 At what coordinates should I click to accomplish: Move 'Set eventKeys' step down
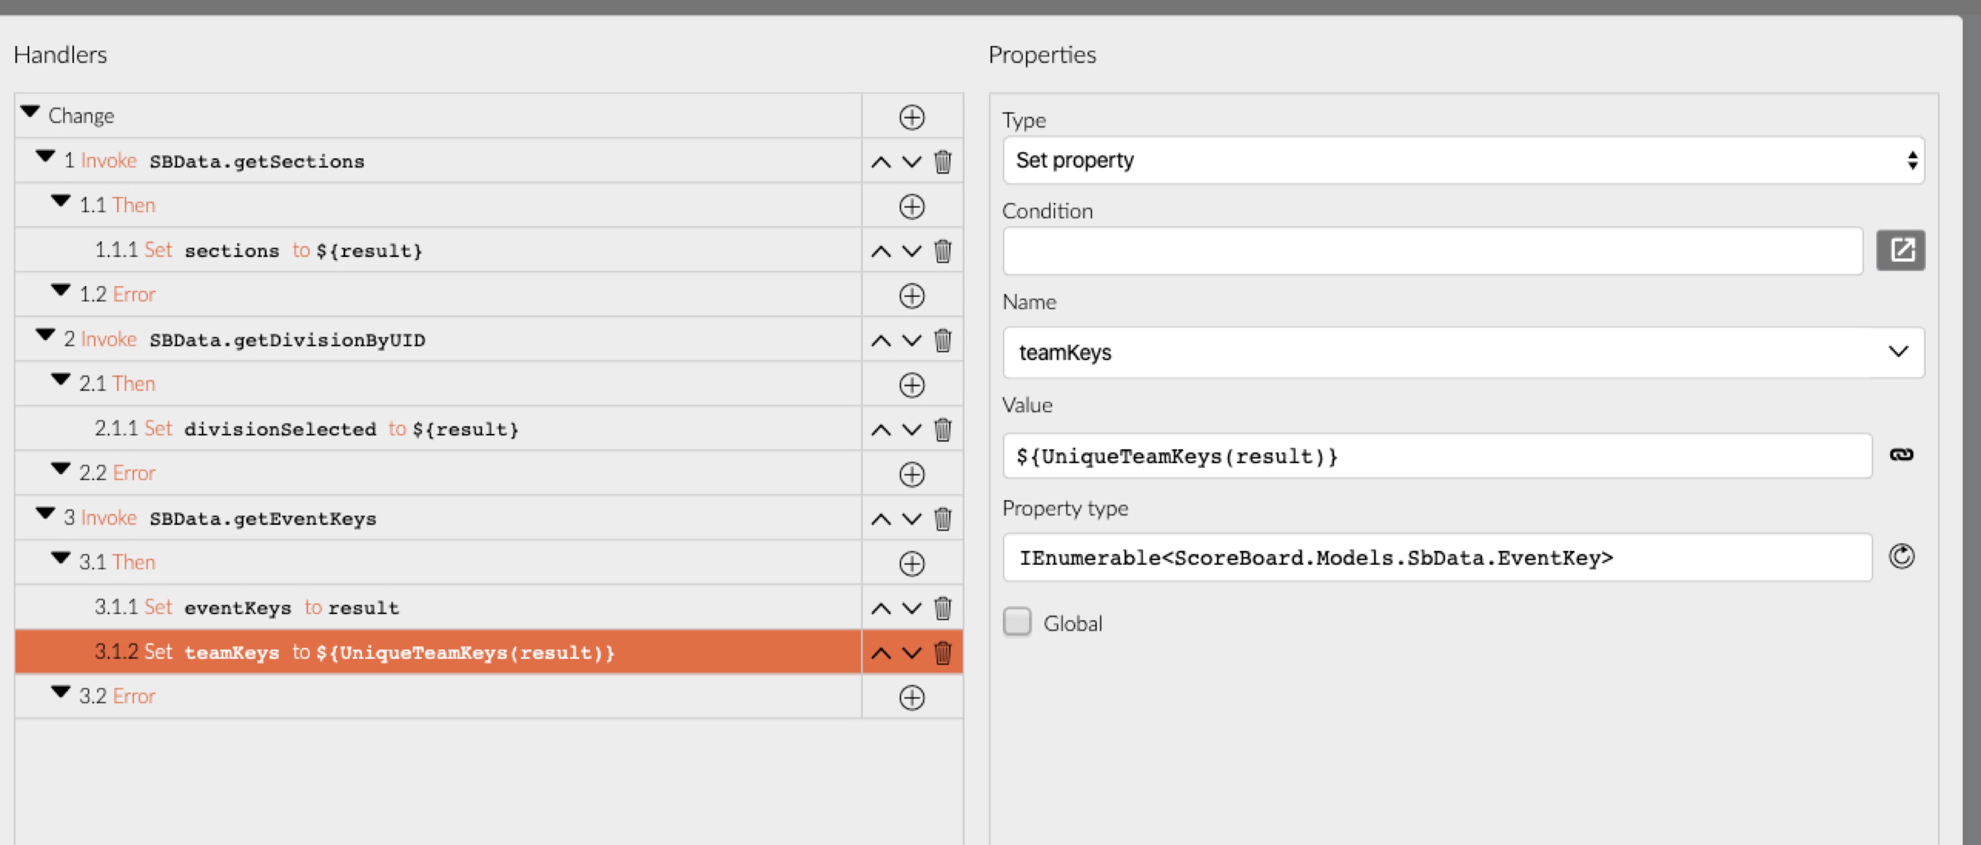[911, 608]
